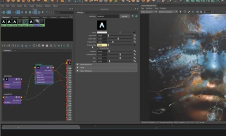Viewport: 226px width, 136px height.
Task: Click the map button beside the Gain slider
Action: [x=134, y=61]
